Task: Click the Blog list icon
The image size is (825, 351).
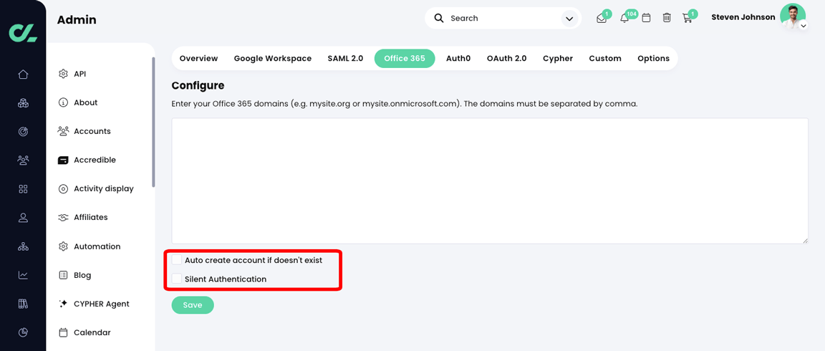Action: point(63,274)
